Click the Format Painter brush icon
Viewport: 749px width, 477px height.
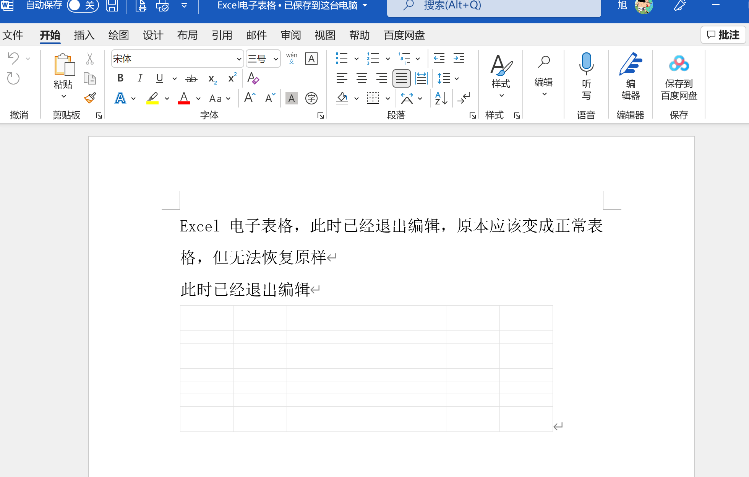tap(90, 98)
